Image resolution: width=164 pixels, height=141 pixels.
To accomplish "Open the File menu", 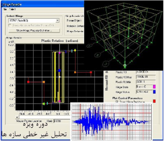I will (5, 9).
